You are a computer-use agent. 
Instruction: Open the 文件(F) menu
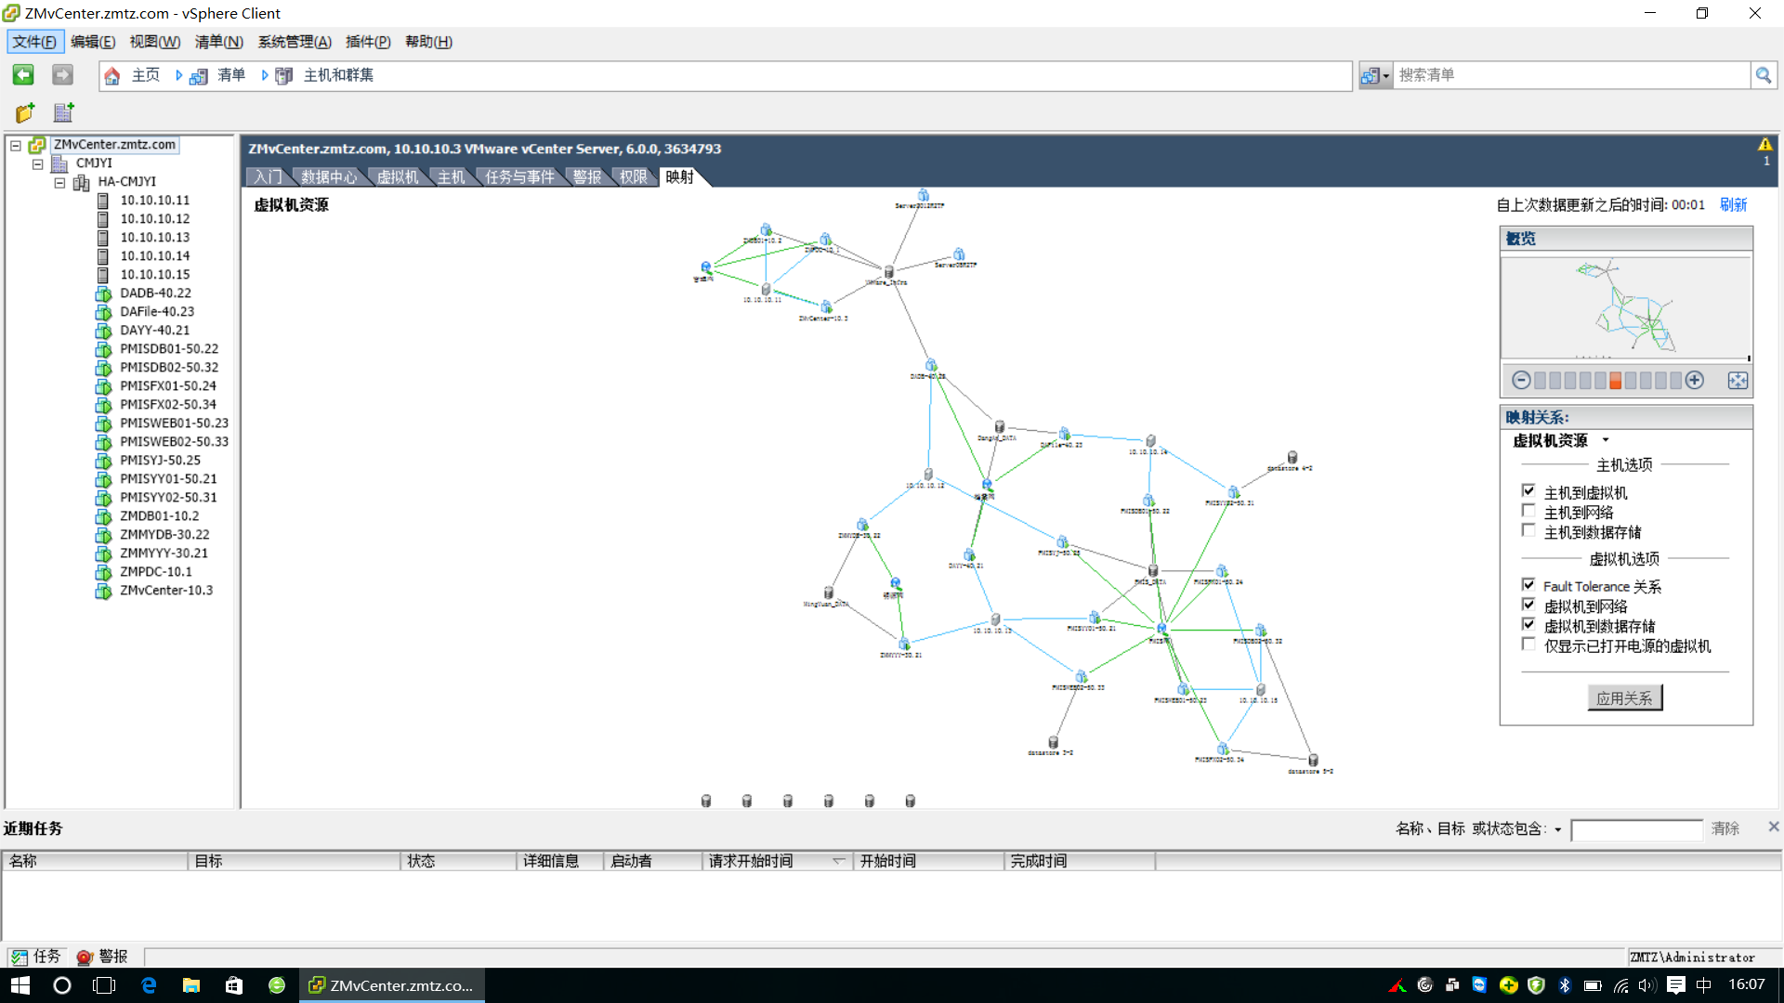point(34,42)
